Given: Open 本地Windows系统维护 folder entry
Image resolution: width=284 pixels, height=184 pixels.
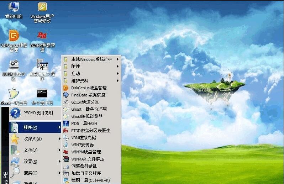Looking at the screenshot, I should [91, 59].
